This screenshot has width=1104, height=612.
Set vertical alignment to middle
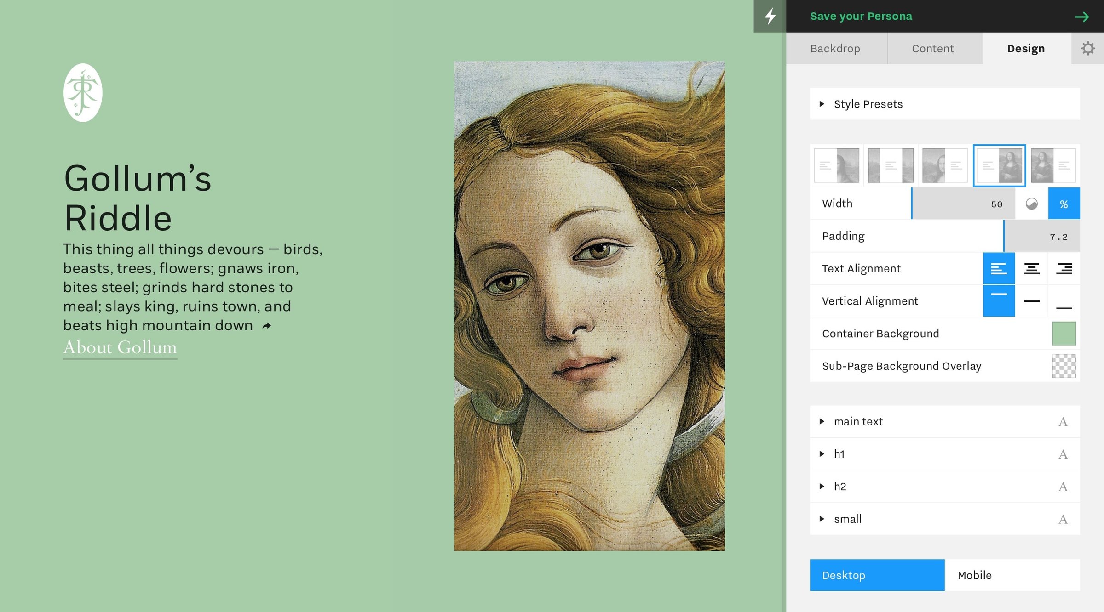point(1031,301)
